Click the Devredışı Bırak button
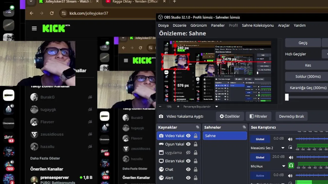 [292, 116]
